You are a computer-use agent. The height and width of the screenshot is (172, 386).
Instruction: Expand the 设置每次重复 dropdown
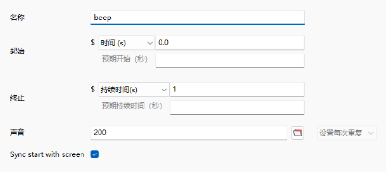pos(346,133)
